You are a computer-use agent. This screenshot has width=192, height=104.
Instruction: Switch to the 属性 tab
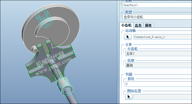click(148, 25)
